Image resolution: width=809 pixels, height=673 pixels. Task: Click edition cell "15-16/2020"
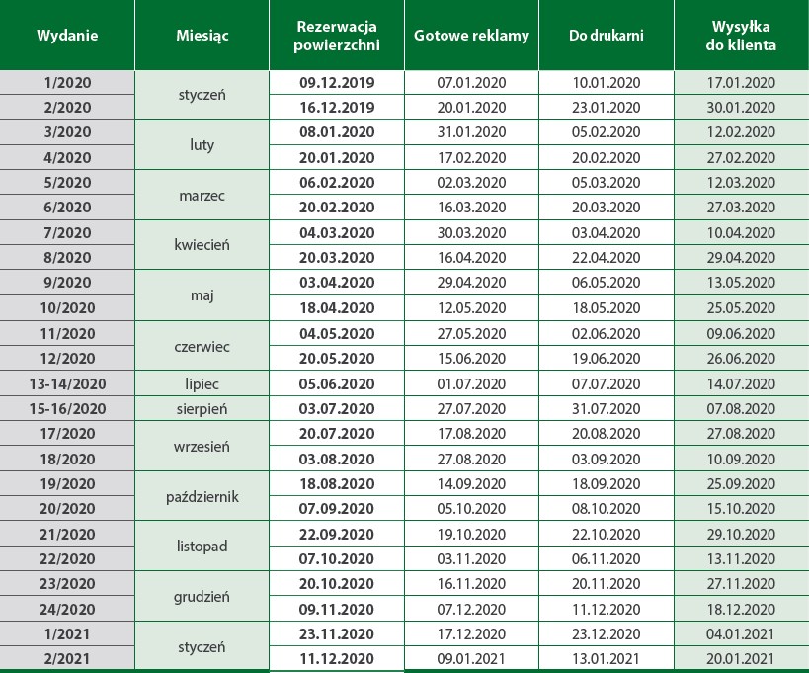(67, 408)
